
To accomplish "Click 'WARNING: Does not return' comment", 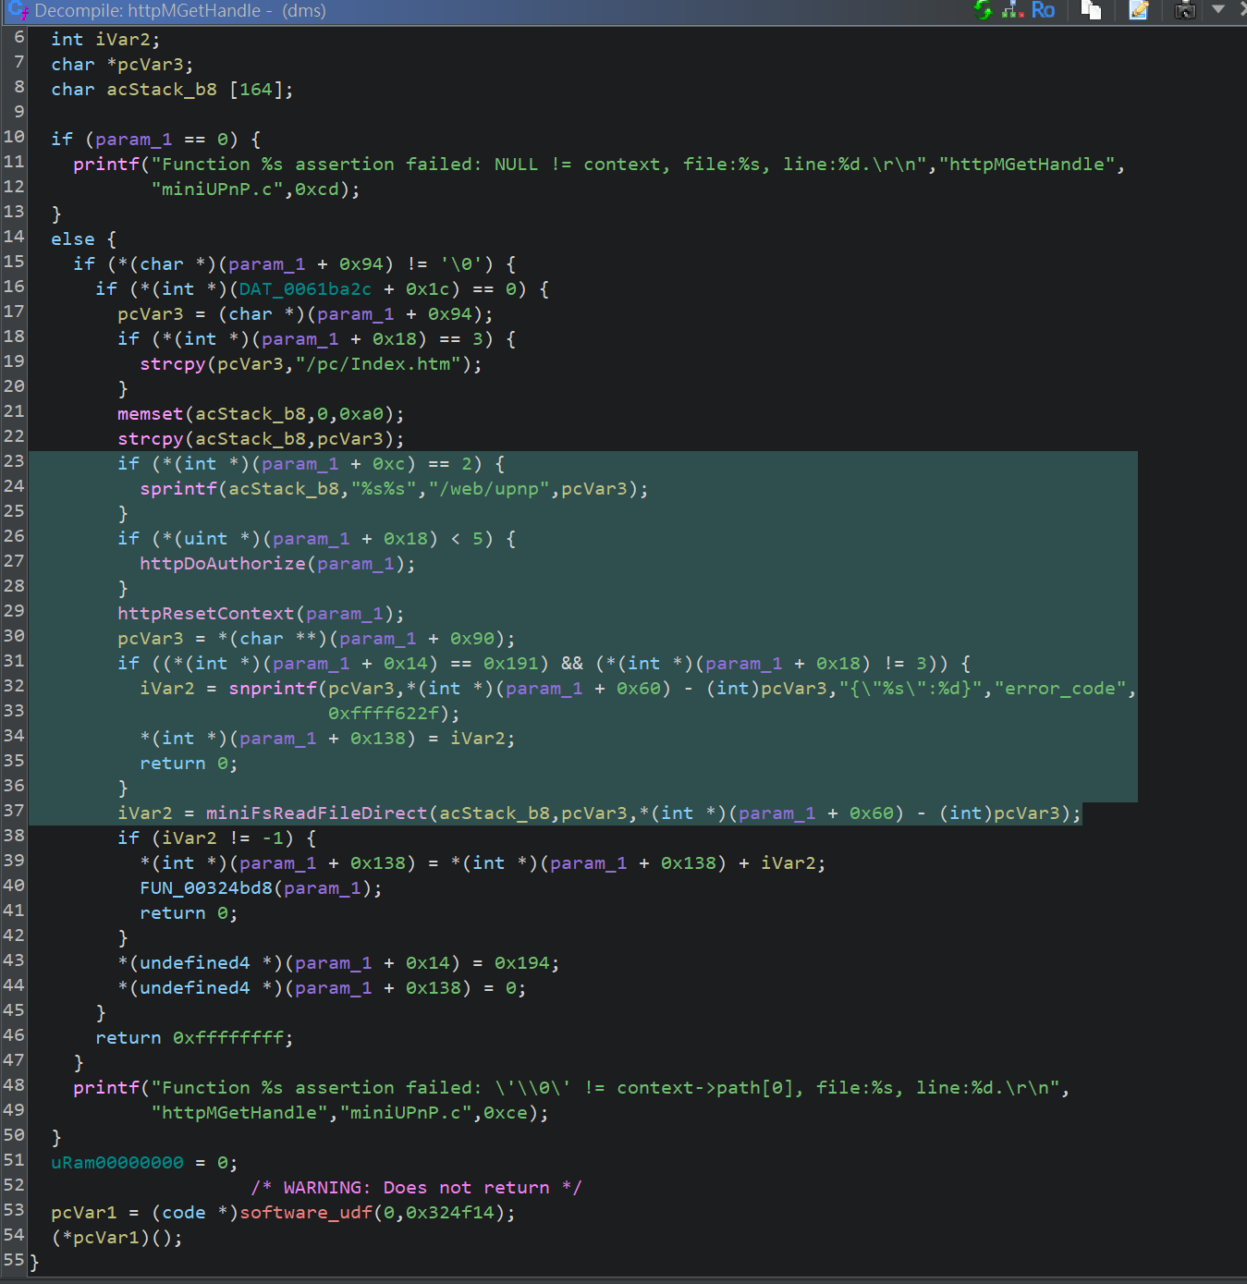I will tap(416, 1188).
